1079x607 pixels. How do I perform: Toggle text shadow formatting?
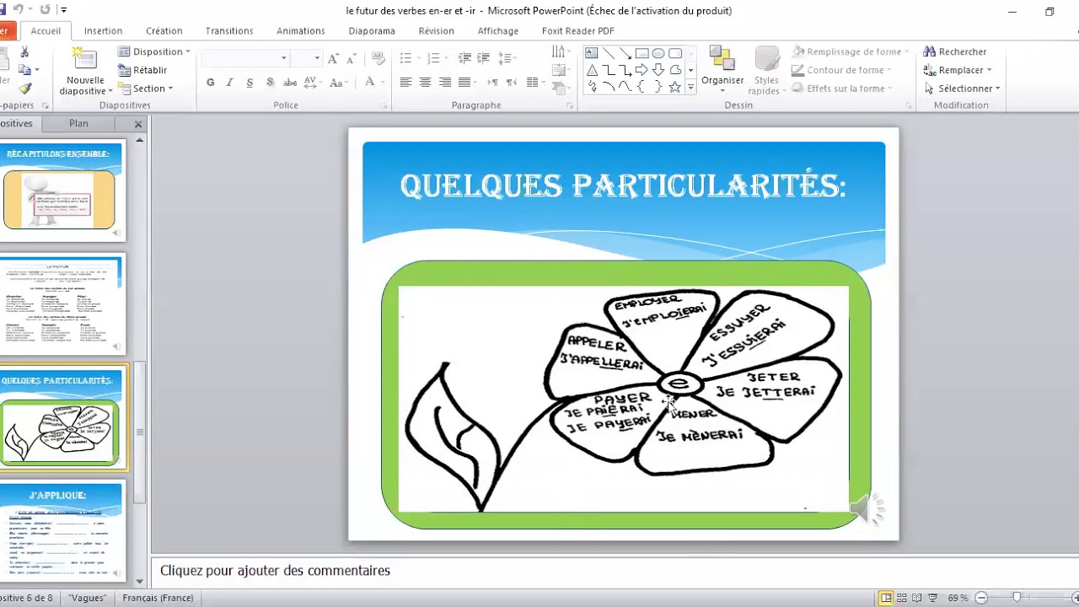pyautogui.click(x=270, y=83)
